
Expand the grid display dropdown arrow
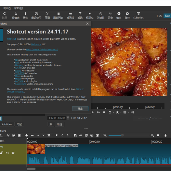tap(128, 112)
